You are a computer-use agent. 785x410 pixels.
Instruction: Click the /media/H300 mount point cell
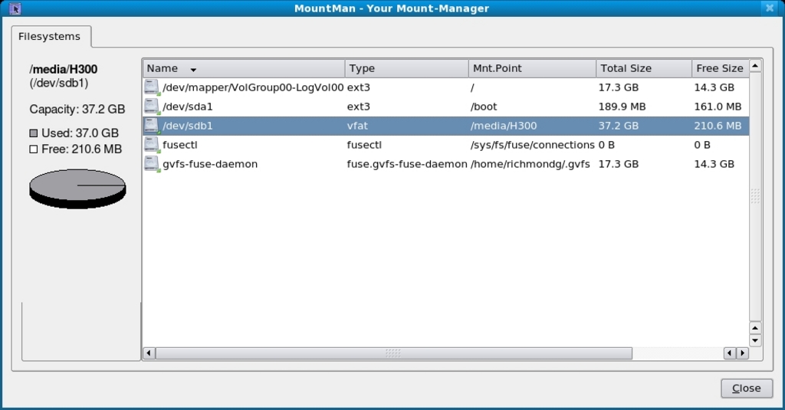pos(503,126)
